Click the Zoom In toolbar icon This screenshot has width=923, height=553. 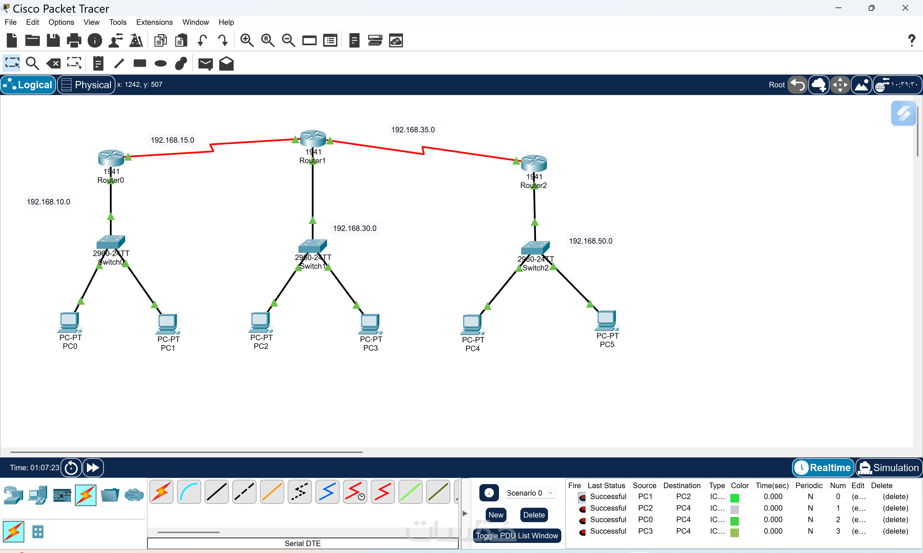tap(247, 40)
